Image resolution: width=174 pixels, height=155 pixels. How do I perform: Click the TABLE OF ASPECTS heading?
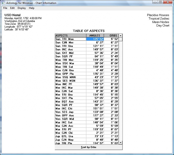tap(89, 31)
